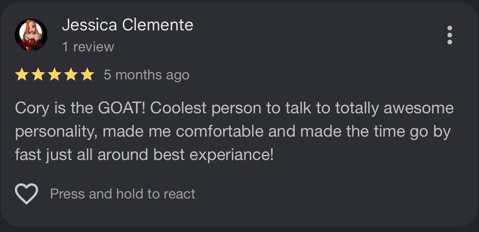This screenshot has width=479, height=232.
Task: Tap the heart reaction icon
Action: pos(26,193)
